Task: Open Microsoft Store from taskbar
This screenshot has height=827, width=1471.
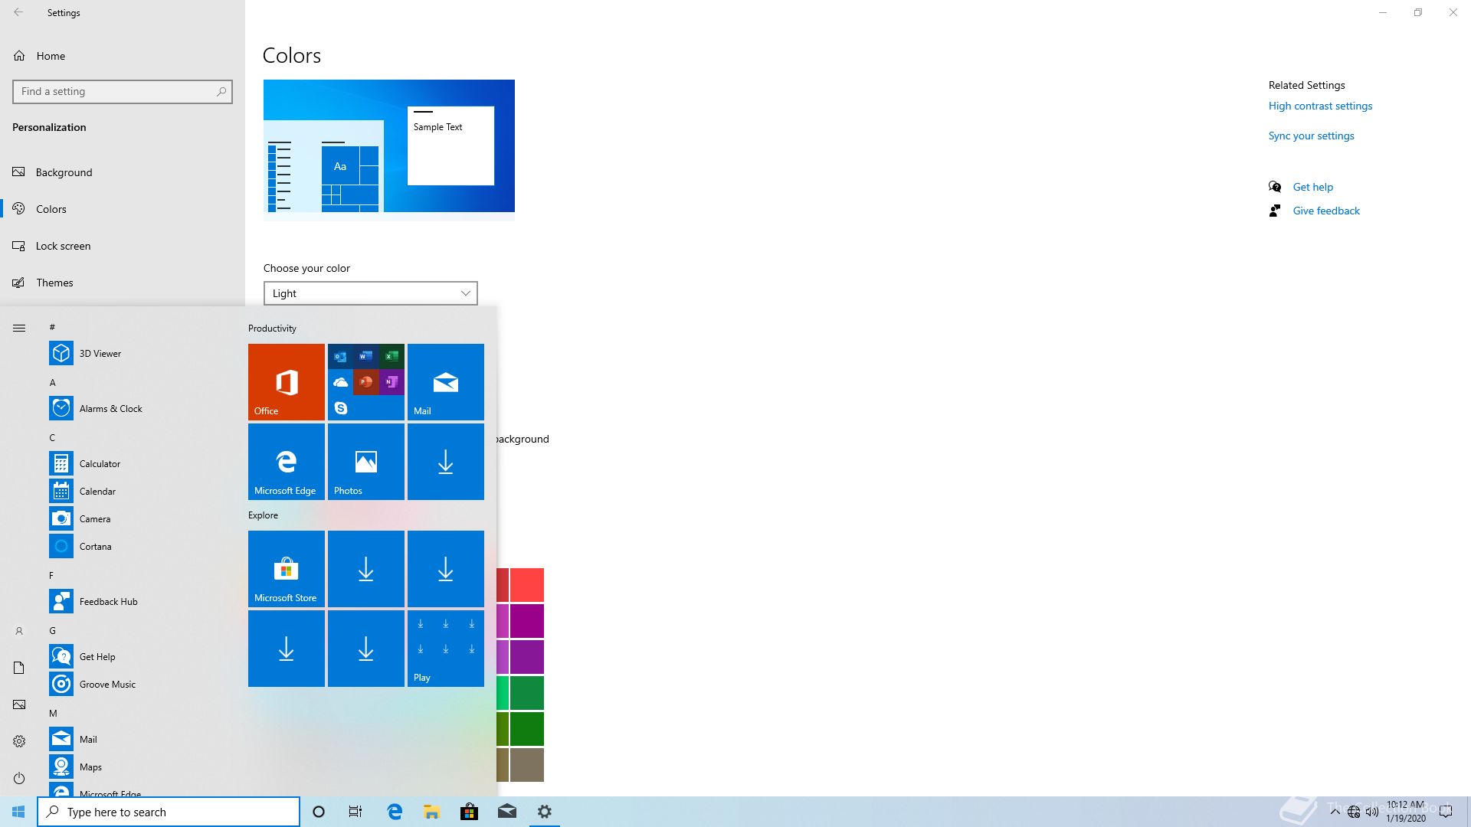Action: point(469,812)
